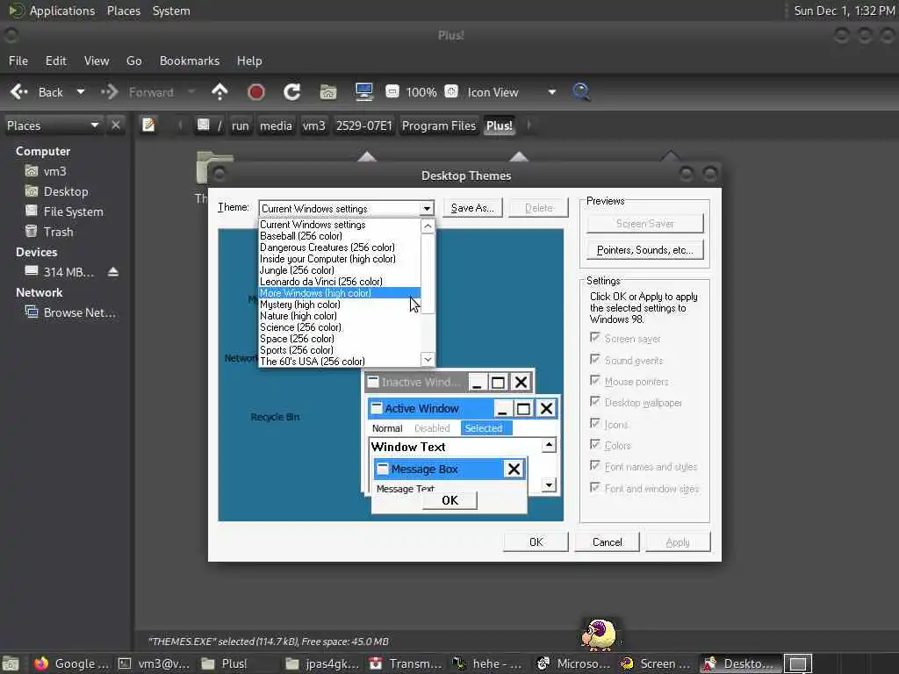Open the Applications menu in top panel
899x674 pixels.
[x=62, y=11]
